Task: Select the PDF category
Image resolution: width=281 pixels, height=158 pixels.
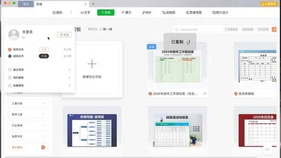Action: click(x=147, y=12)
